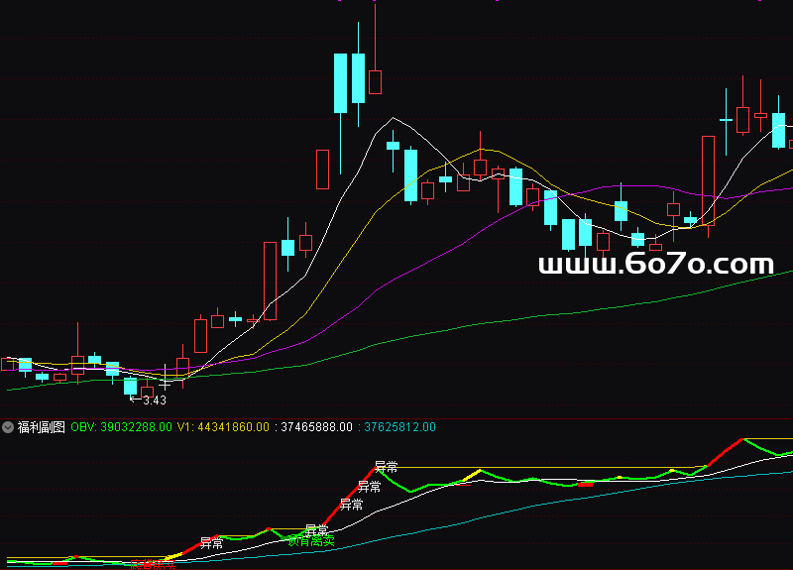Click the gray hollow candle before the peak
Image resolution: width=793 pixels, height=570 pixels.
point(322,169)
